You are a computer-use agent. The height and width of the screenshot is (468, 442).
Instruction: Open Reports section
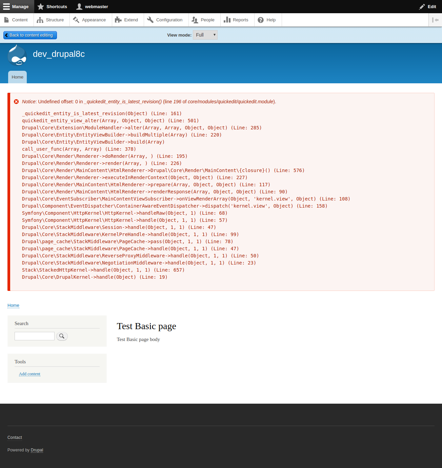coord(236,20)
